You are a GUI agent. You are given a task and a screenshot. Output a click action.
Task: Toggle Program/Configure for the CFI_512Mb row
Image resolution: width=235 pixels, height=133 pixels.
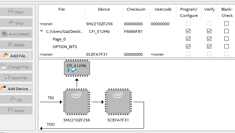[x=188, y=31]
